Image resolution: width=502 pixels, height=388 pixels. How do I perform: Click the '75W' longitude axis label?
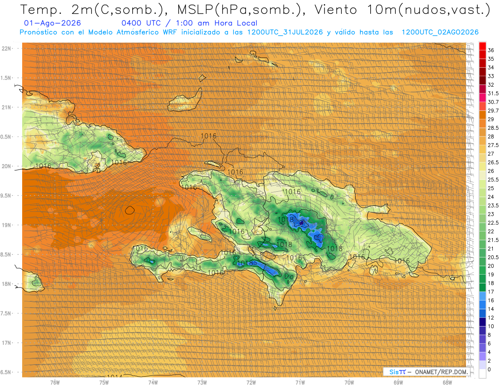coord(104,382)
